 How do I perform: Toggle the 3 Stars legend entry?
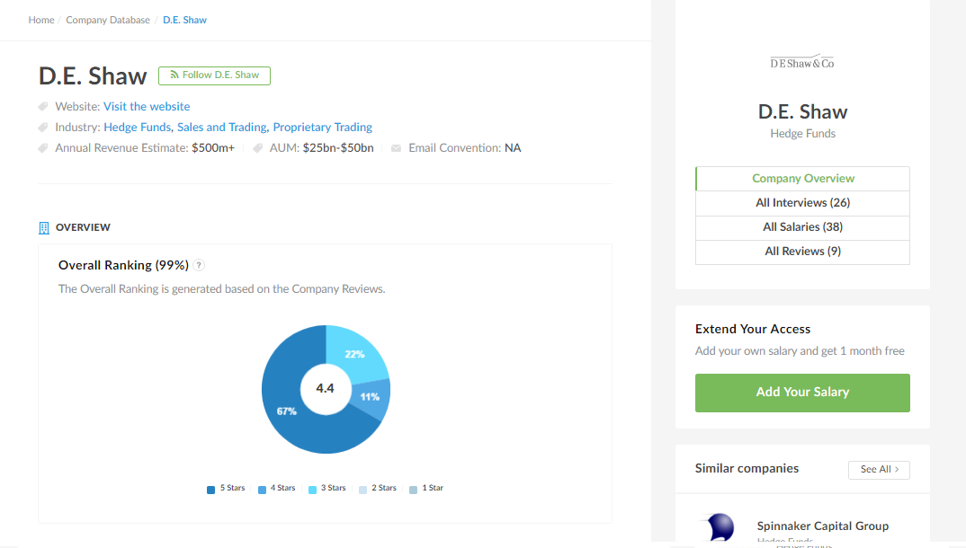pos(326,489)
